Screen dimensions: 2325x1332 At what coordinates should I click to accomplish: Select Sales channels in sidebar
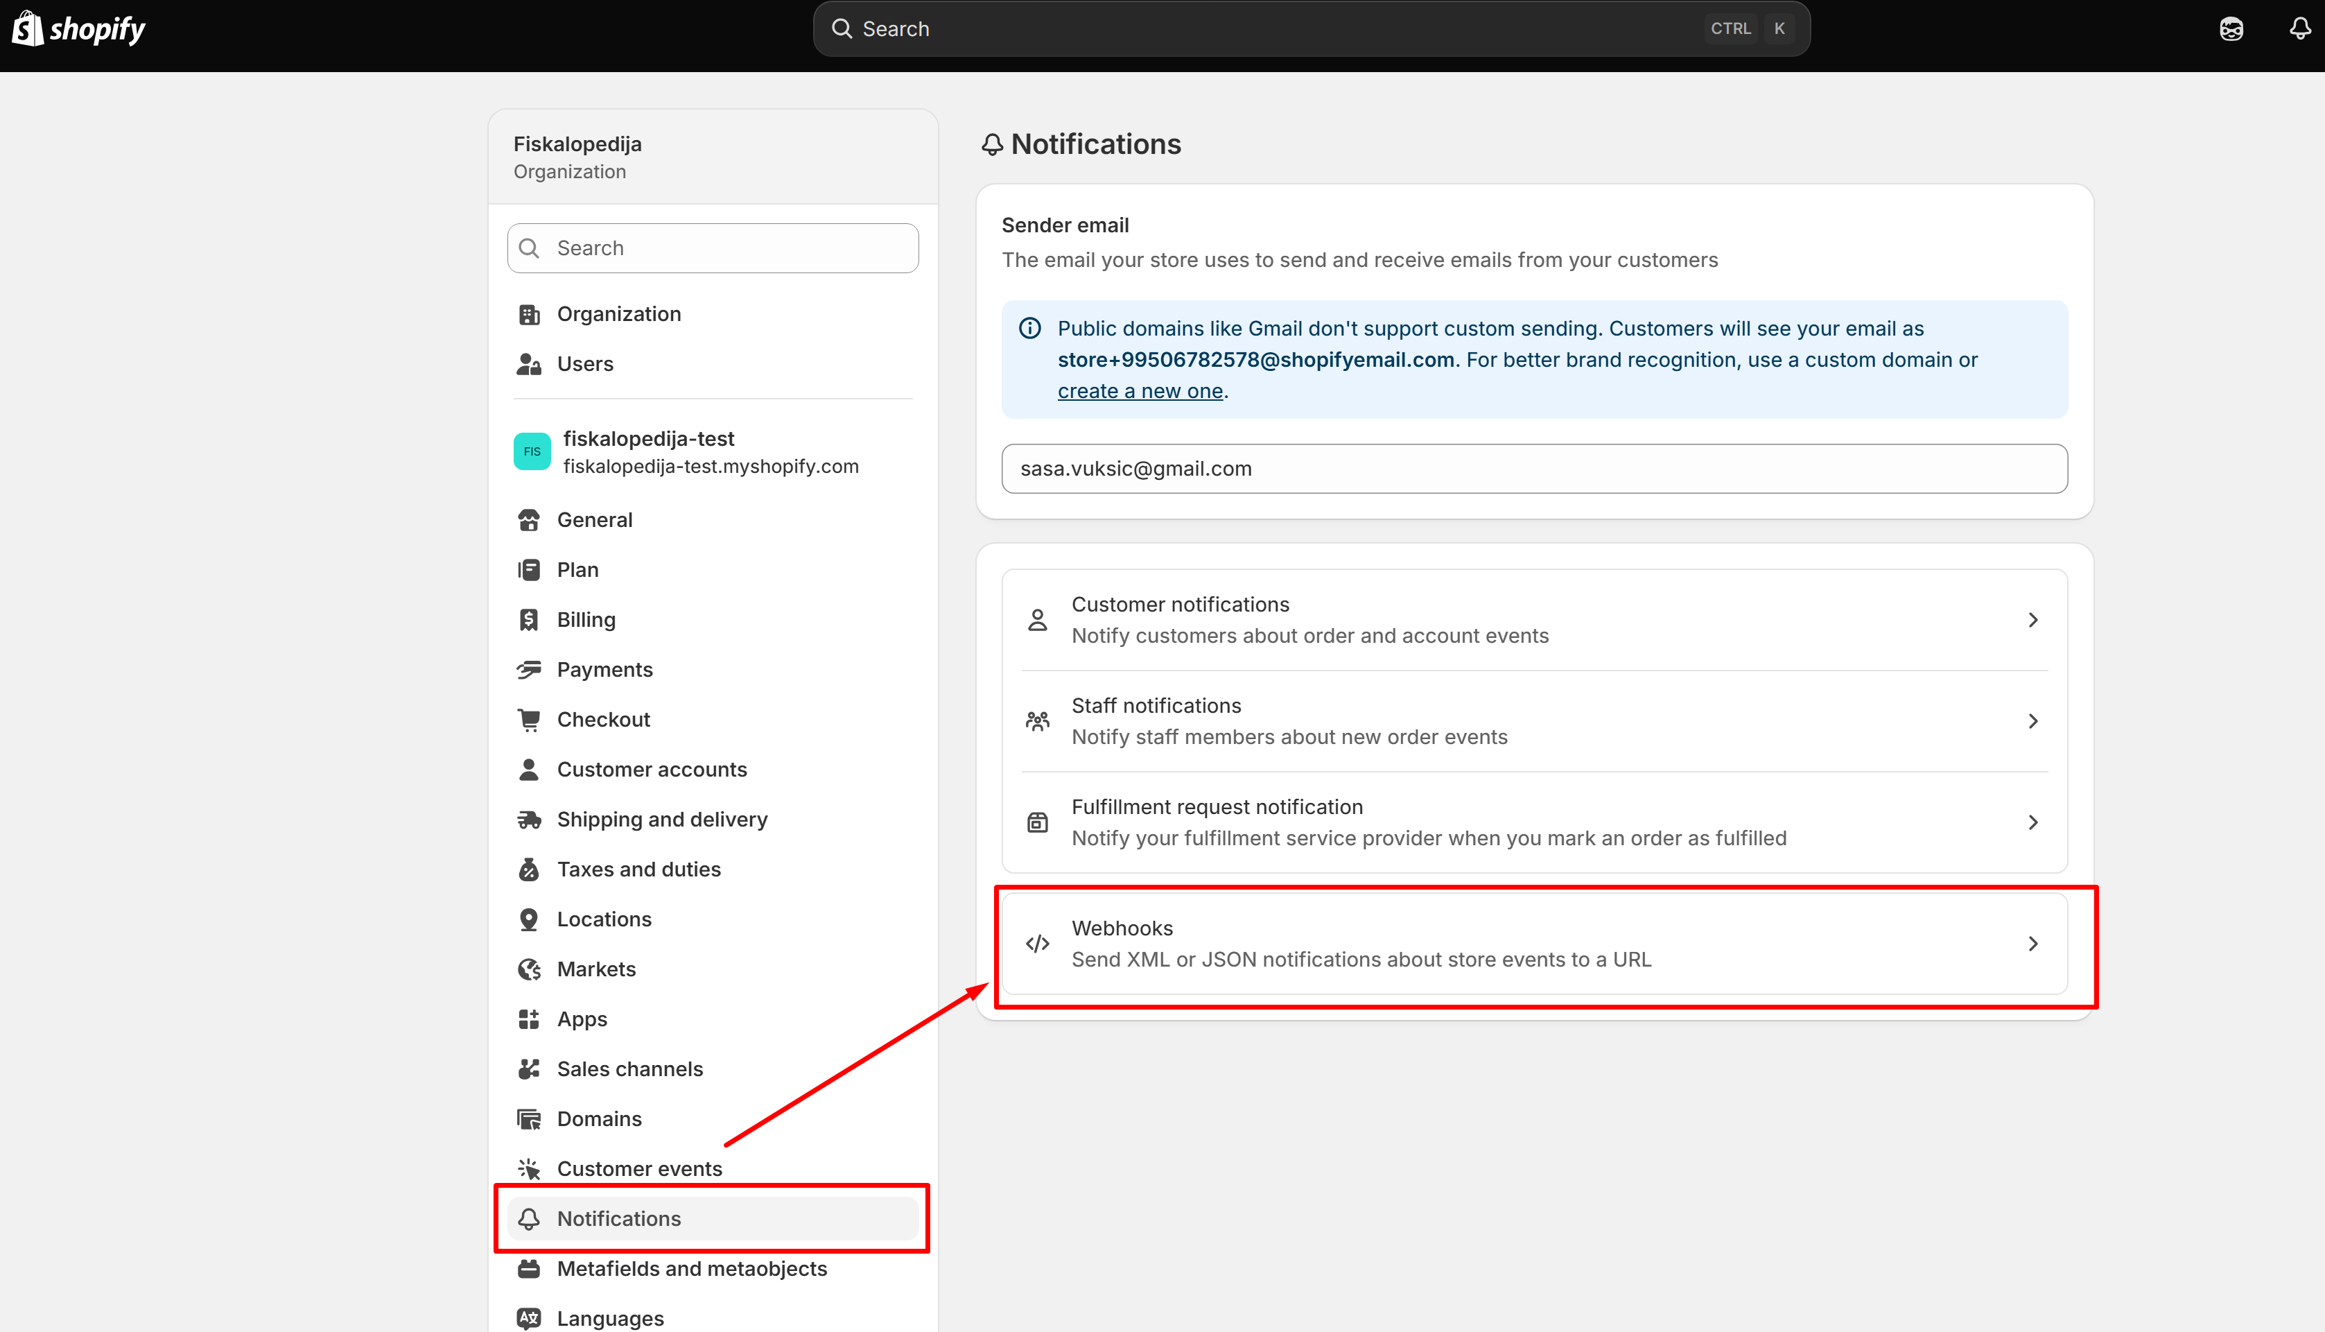tap(713, 1069)
